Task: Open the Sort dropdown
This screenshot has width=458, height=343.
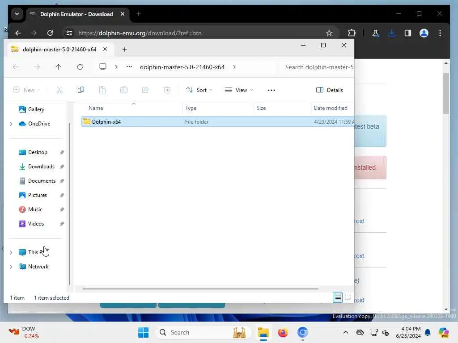Action: click(x=199, y=90)
